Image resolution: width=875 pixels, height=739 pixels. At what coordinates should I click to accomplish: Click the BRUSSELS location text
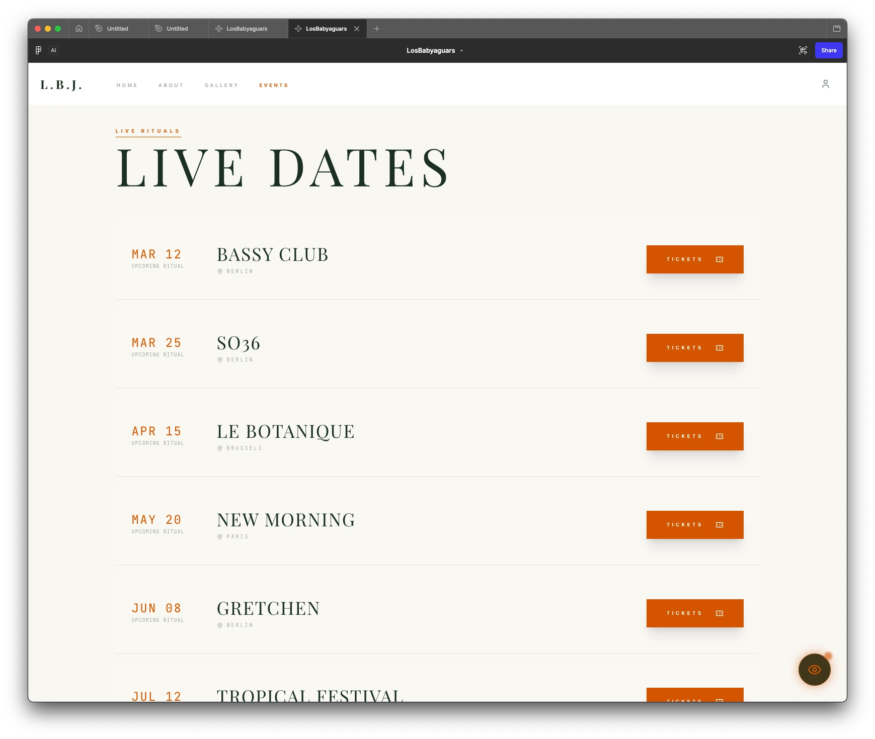pos(244,448)
